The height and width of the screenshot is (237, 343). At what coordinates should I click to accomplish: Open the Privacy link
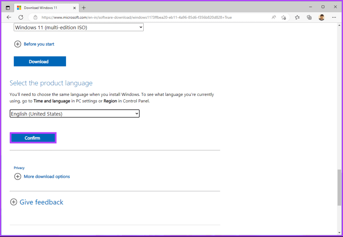click(x=19, y=168)
